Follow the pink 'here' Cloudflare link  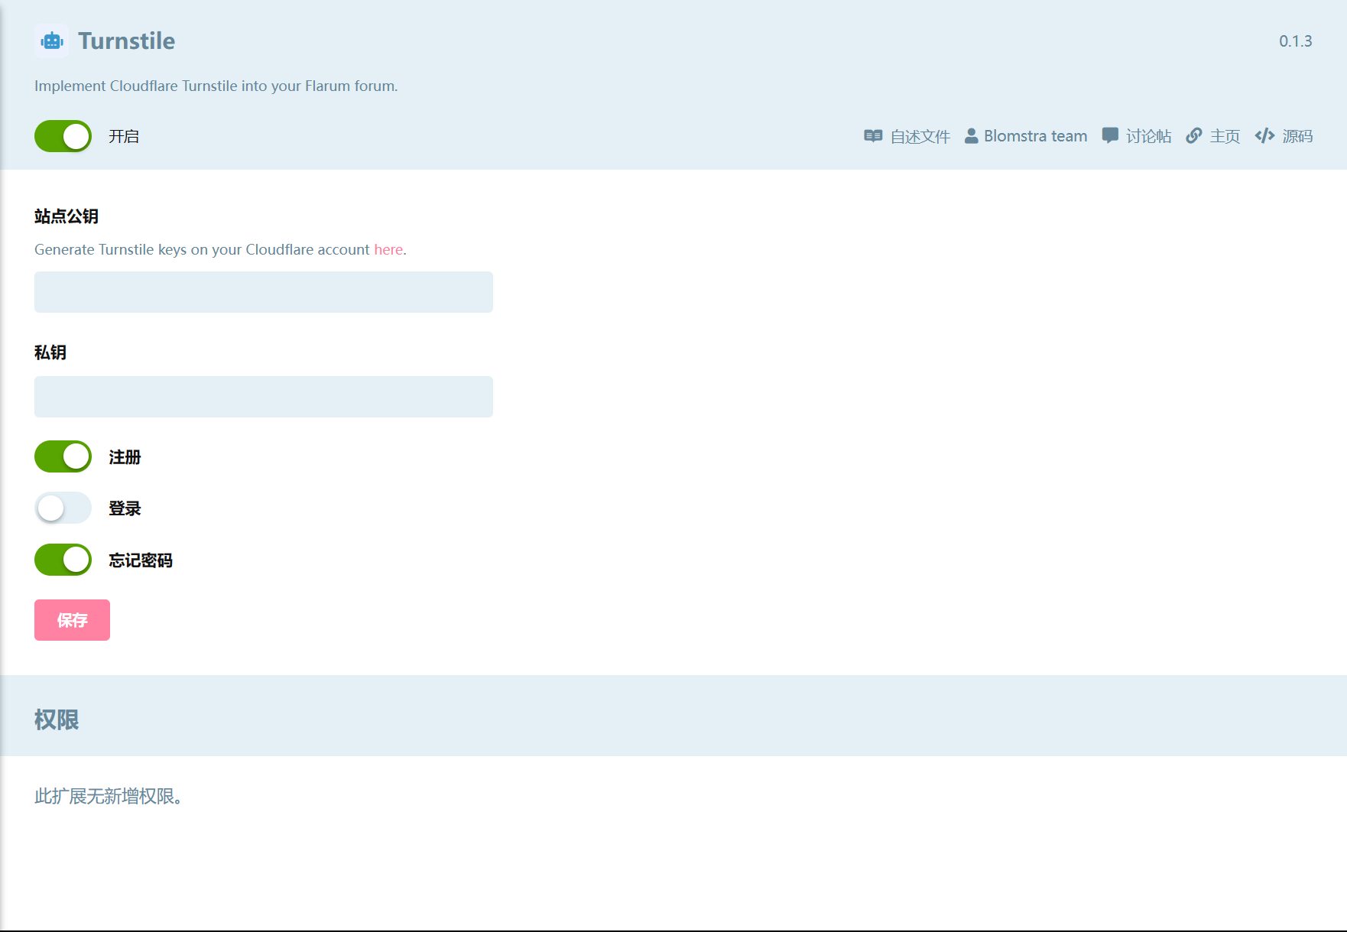point(388,249)
